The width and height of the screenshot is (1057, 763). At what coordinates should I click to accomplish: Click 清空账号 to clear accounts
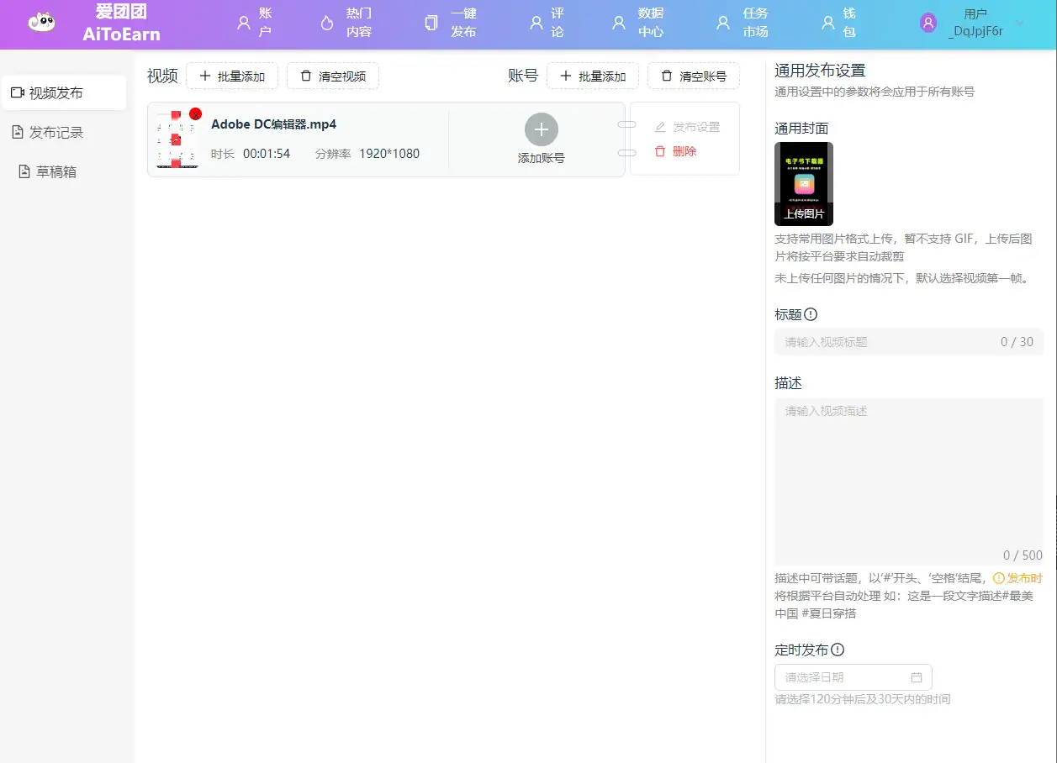pos(694,76)
